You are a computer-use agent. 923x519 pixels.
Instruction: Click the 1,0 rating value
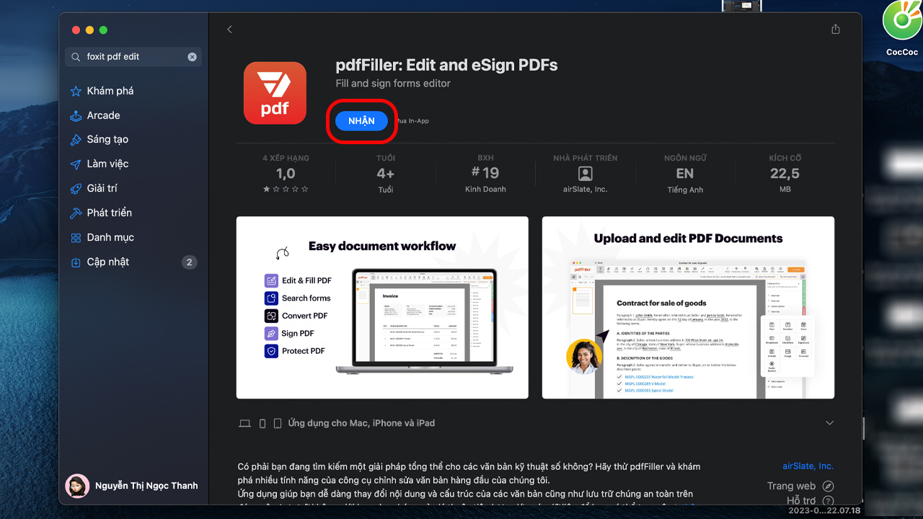coord(286,174)
